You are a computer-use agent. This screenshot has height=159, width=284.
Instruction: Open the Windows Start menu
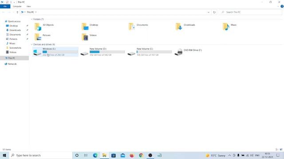4,155
